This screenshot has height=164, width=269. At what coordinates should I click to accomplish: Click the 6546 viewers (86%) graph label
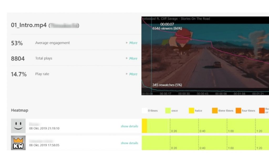[167, 28]
